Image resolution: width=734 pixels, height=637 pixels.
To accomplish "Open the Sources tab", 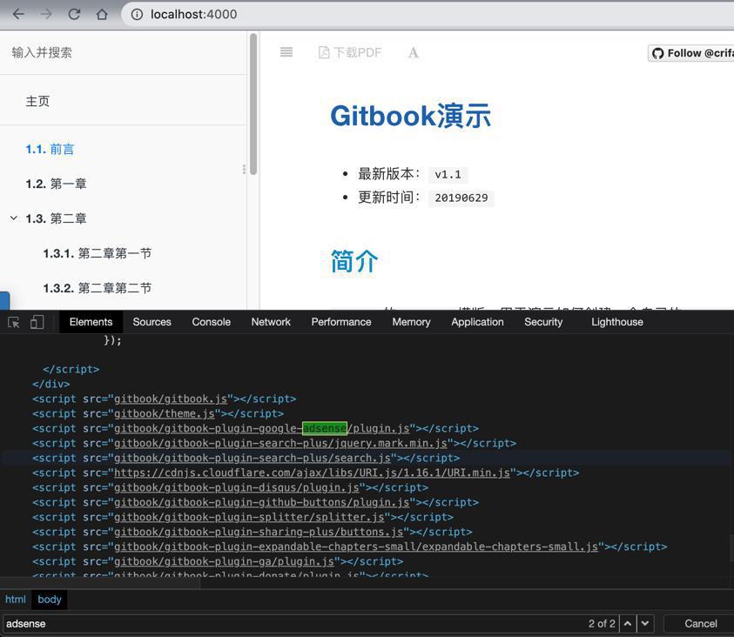I will tap(152, 322).
